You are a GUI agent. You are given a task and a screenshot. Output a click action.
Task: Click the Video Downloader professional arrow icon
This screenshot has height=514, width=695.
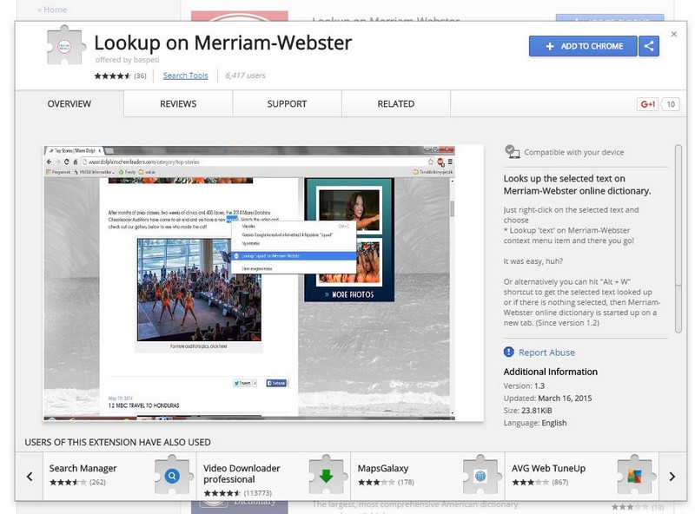pos(327,476)
